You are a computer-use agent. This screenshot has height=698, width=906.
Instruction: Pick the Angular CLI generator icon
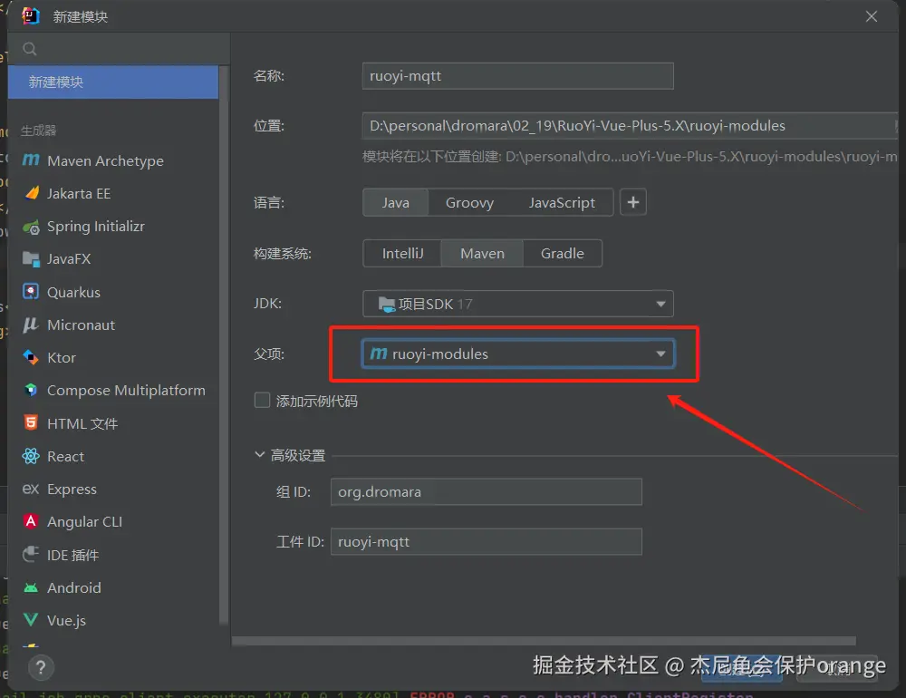[31, 521]
